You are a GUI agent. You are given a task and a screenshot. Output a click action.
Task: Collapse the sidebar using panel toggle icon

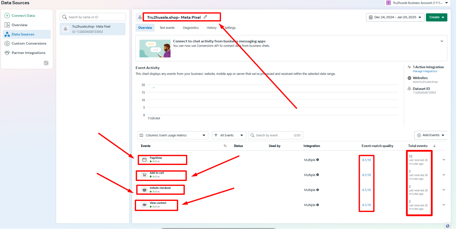point(46,63)
